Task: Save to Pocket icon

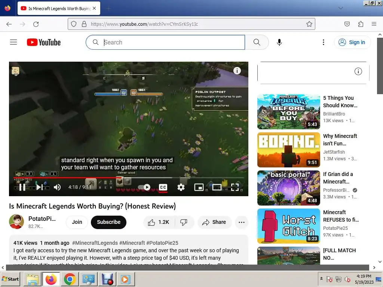Action: pyautogui.click(x=347, y=24)
